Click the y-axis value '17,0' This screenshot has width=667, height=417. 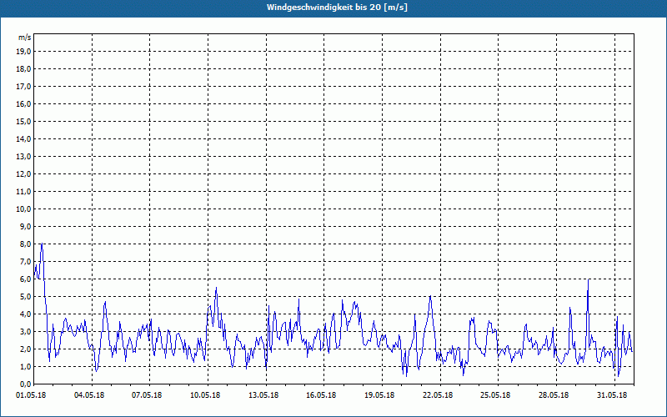point(23,87)
